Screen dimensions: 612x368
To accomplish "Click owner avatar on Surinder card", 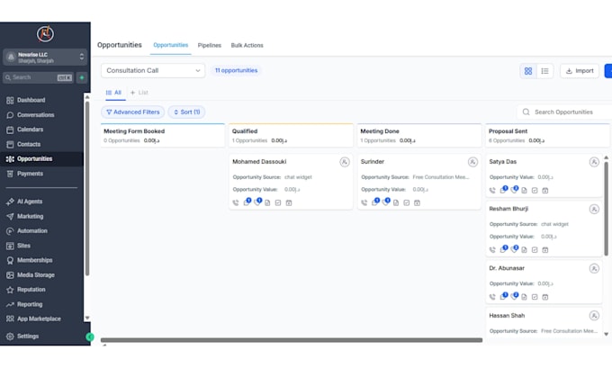I will (472, 162).
